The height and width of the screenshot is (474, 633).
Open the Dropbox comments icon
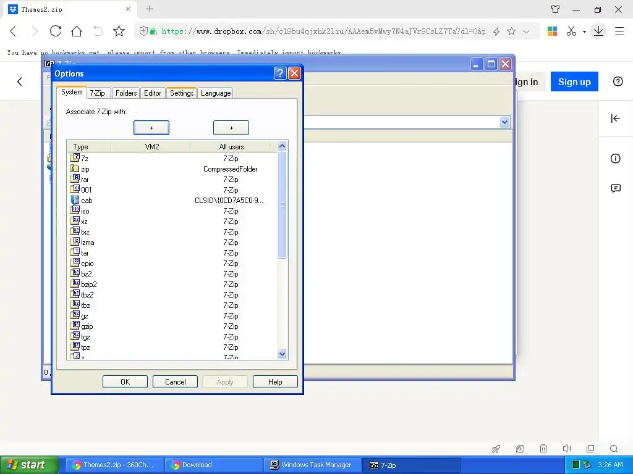[x=615, y=188]
